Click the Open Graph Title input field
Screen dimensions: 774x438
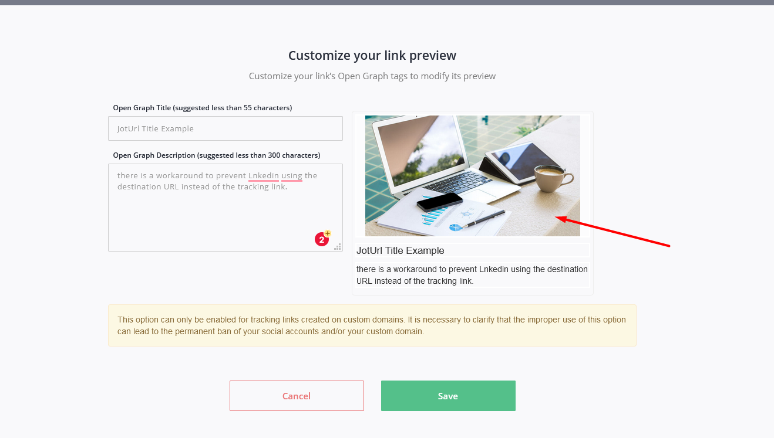(225, 128)
